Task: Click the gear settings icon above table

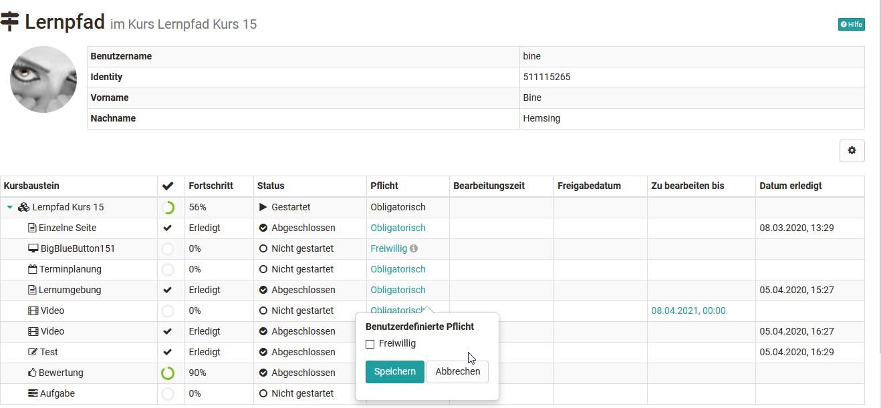Action: [852, 151]
